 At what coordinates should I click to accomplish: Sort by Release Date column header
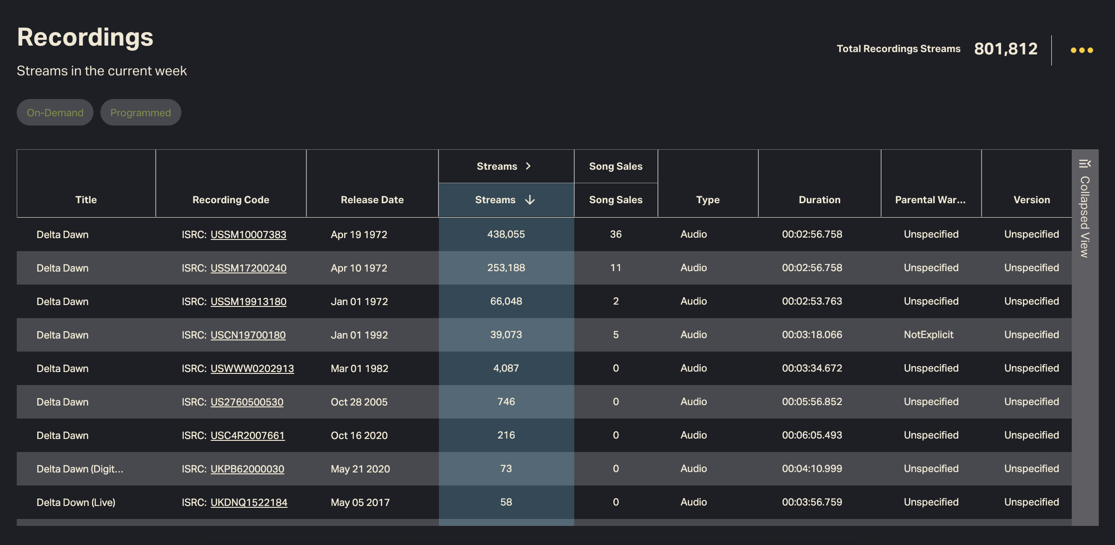coord(372,199)
